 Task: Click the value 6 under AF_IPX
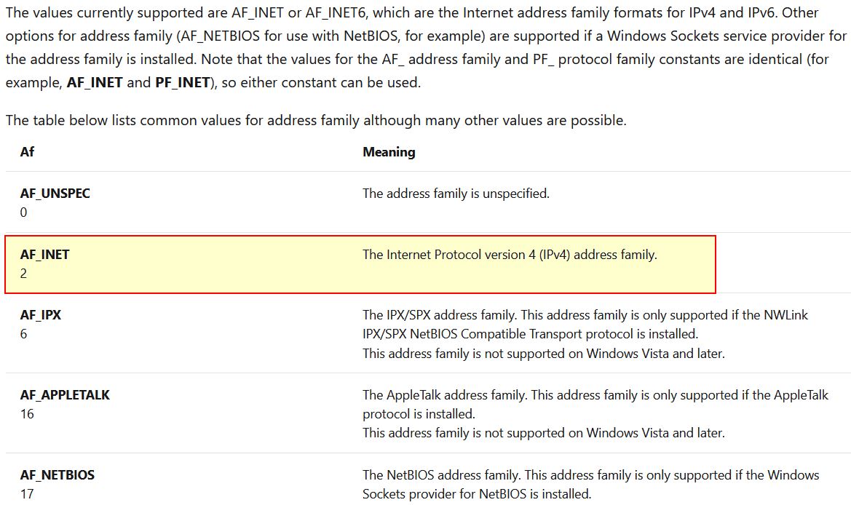click(23, 333)
